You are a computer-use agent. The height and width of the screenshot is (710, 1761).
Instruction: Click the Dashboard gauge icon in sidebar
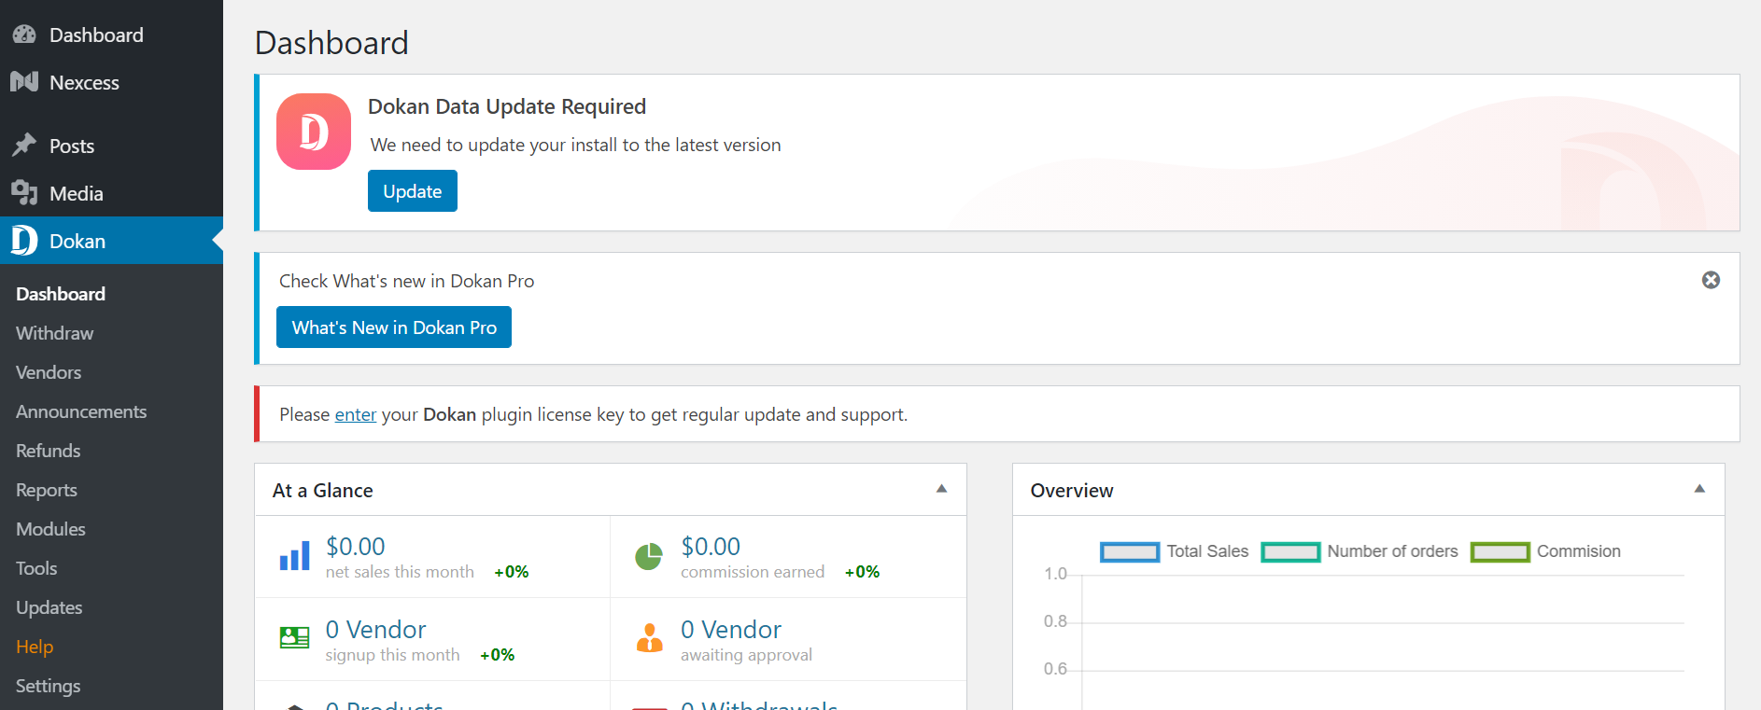[24, 35]
